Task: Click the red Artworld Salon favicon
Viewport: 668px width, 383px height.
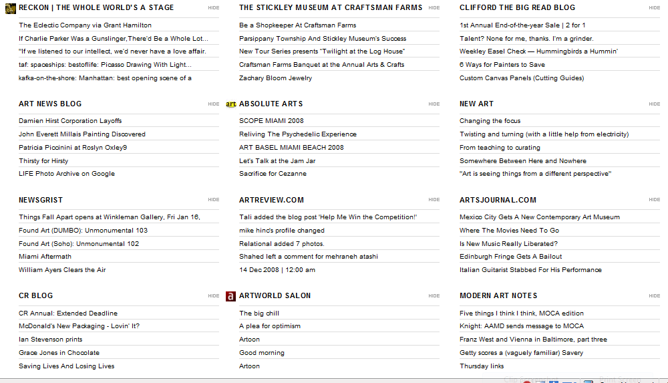Action: [230, 296]
